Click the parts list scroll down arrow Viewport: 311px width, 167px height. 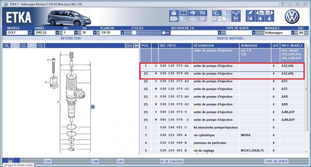point(306,152)
